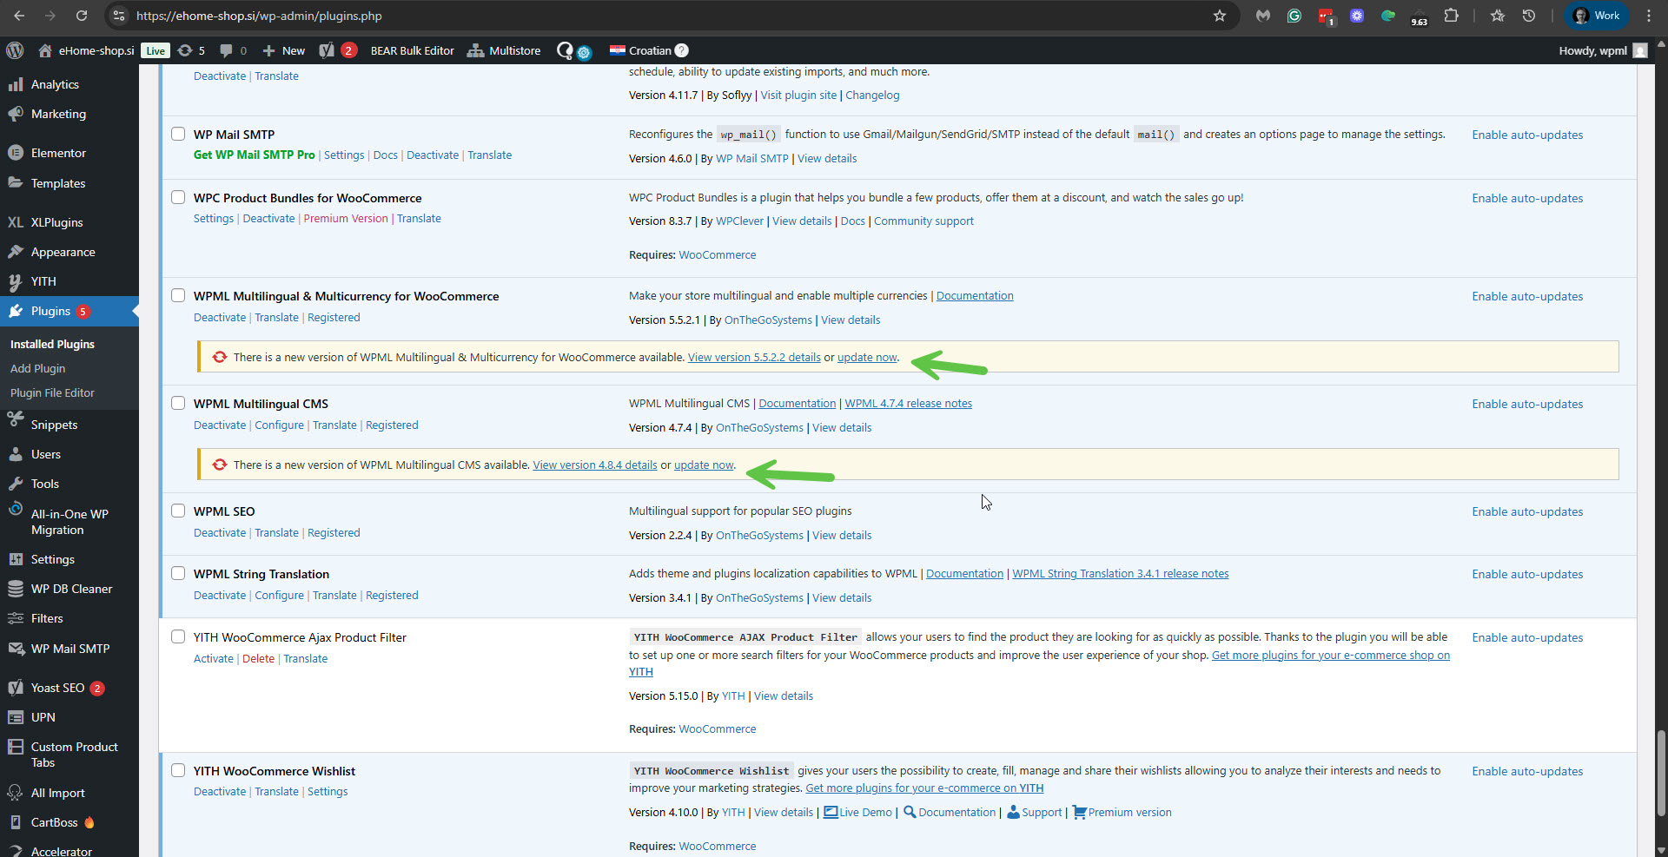The image size is (1668, 857).
Task: Click update now for WPML Multilingual CMS
Action: (703, 465)
